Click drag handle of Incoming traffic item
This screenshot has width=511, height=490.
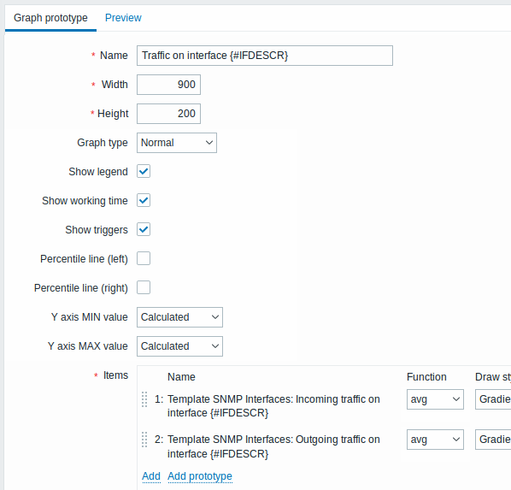pos(144,399)
